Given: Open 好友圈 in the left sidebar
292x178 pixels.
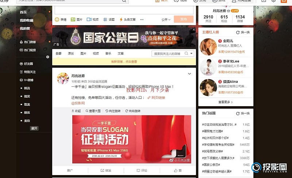Looking at the screenshot, I should coord(26,64).
